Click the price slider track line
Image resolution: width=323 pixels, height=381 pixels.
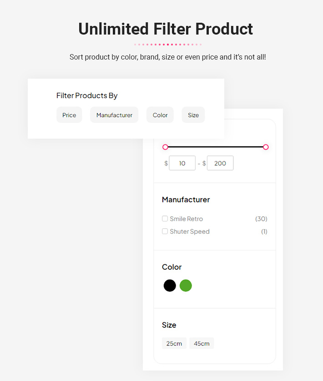[x=216, y=147]
